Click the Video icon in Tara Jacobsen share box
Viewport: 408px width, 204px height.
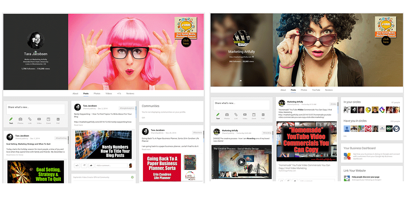[x=39, y=119]
